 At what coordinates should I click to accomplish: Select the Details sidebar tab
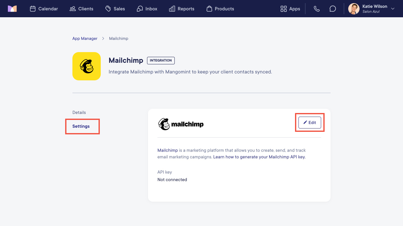click(79, 112)
